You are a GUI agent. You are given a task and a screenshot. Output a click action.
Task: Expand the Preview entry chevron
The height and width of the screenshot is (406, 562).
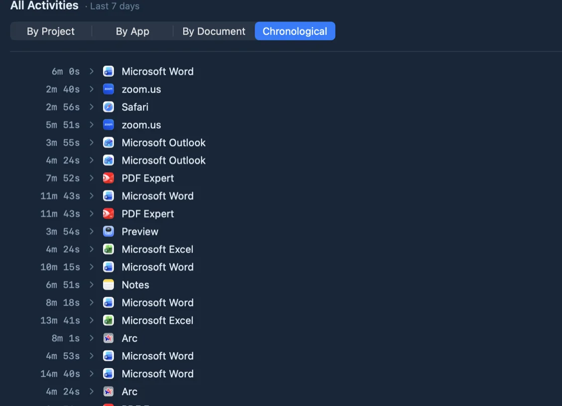coord(91,231)
